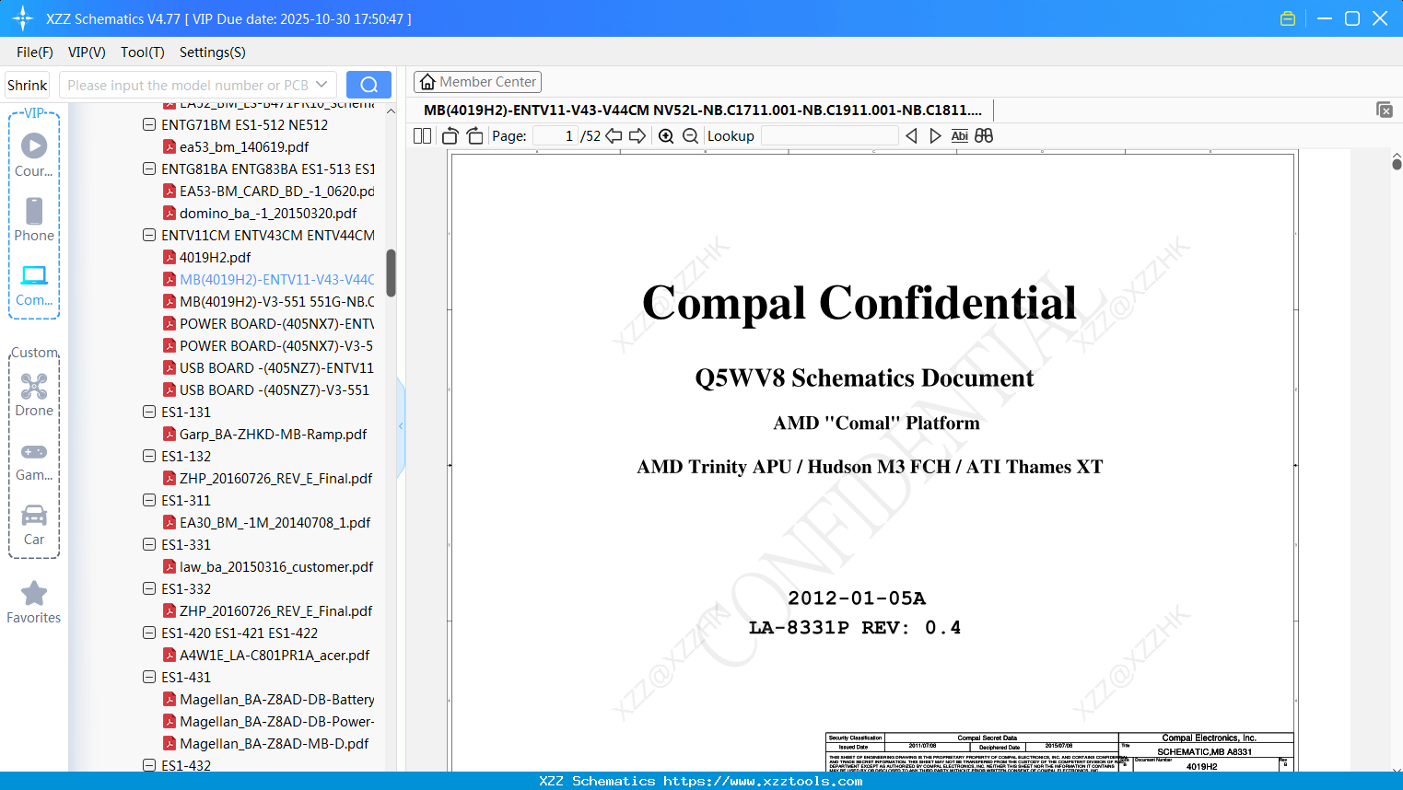Viewport: 1403px width, 790px height.
Task: Go to the previous page arrow
Action: [x=614, y=136]
